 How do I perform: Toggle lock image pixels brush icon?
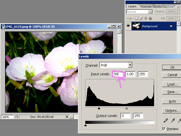pyautogui.click(x=141, y=18)
